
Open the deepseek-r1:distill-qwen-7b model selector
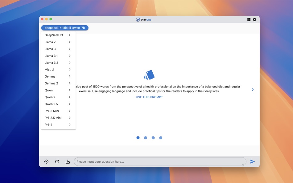[65, 28]
